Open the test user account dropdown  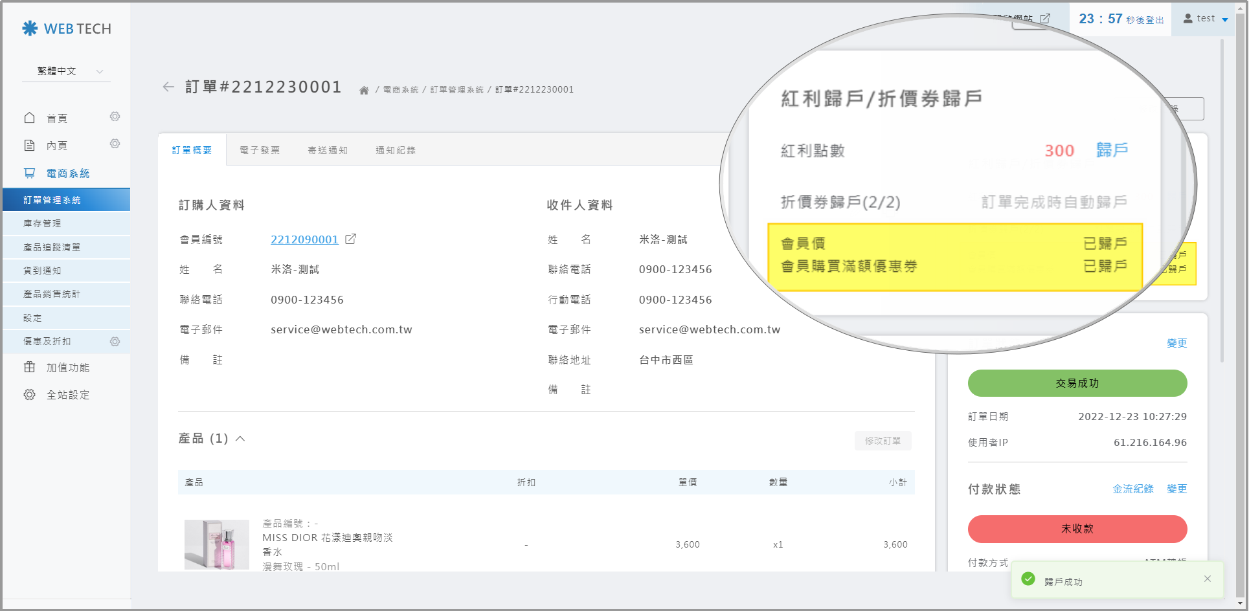click(1205, 19)
